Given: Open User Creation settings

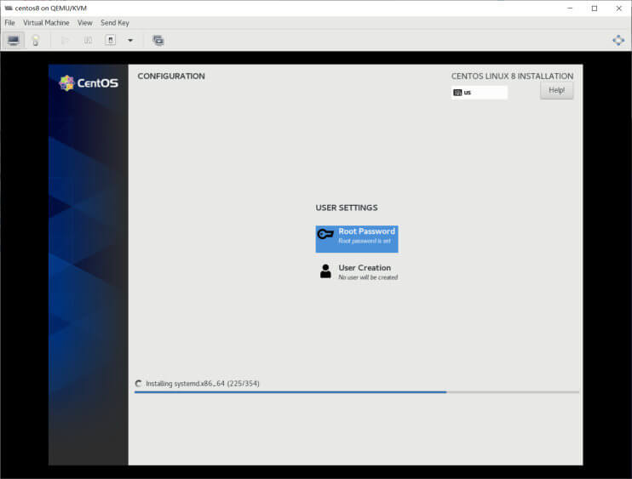Looking at the screenshot, I should (357, 272).
